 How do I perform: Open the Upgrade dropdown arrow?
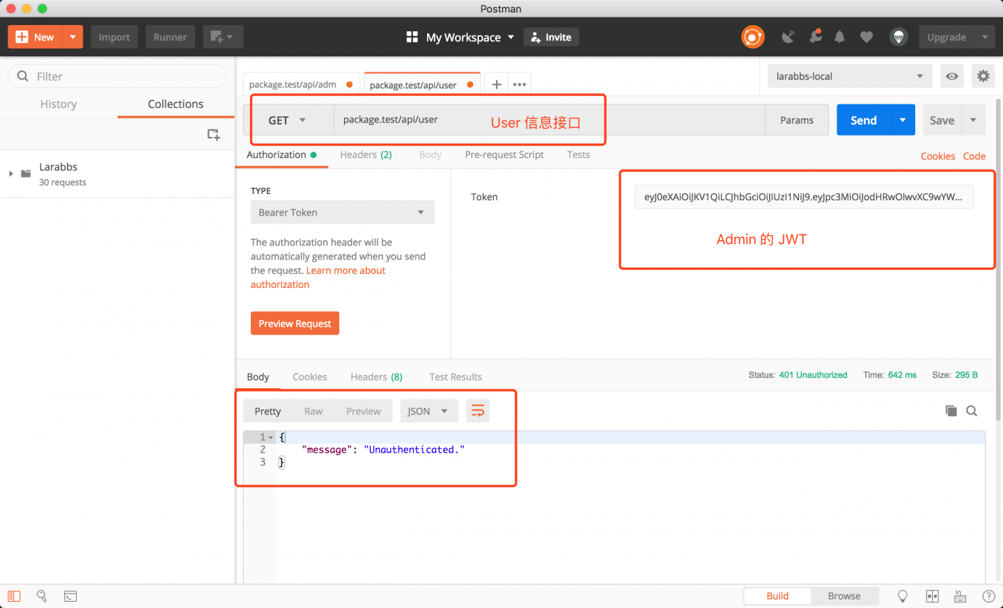click(985, 37)
